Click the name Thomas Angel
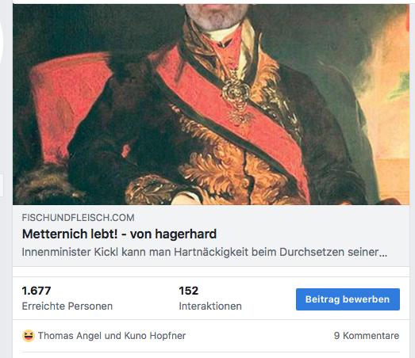Viewport: 415px width, 358px height. pos(70,336)
